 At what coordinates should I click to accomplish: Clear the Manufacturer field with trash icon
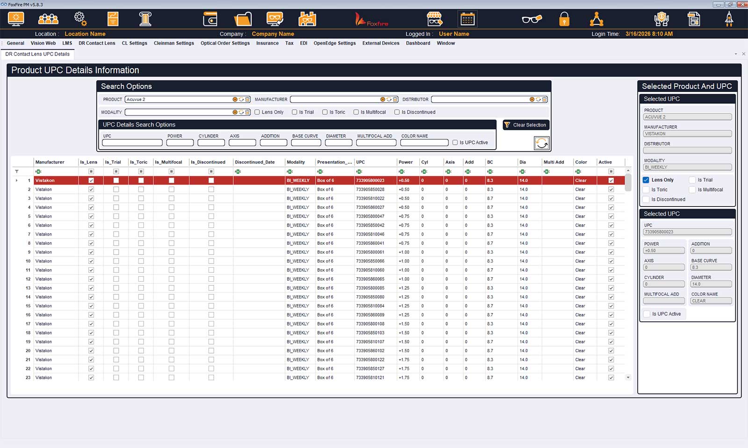pos(395,100)
